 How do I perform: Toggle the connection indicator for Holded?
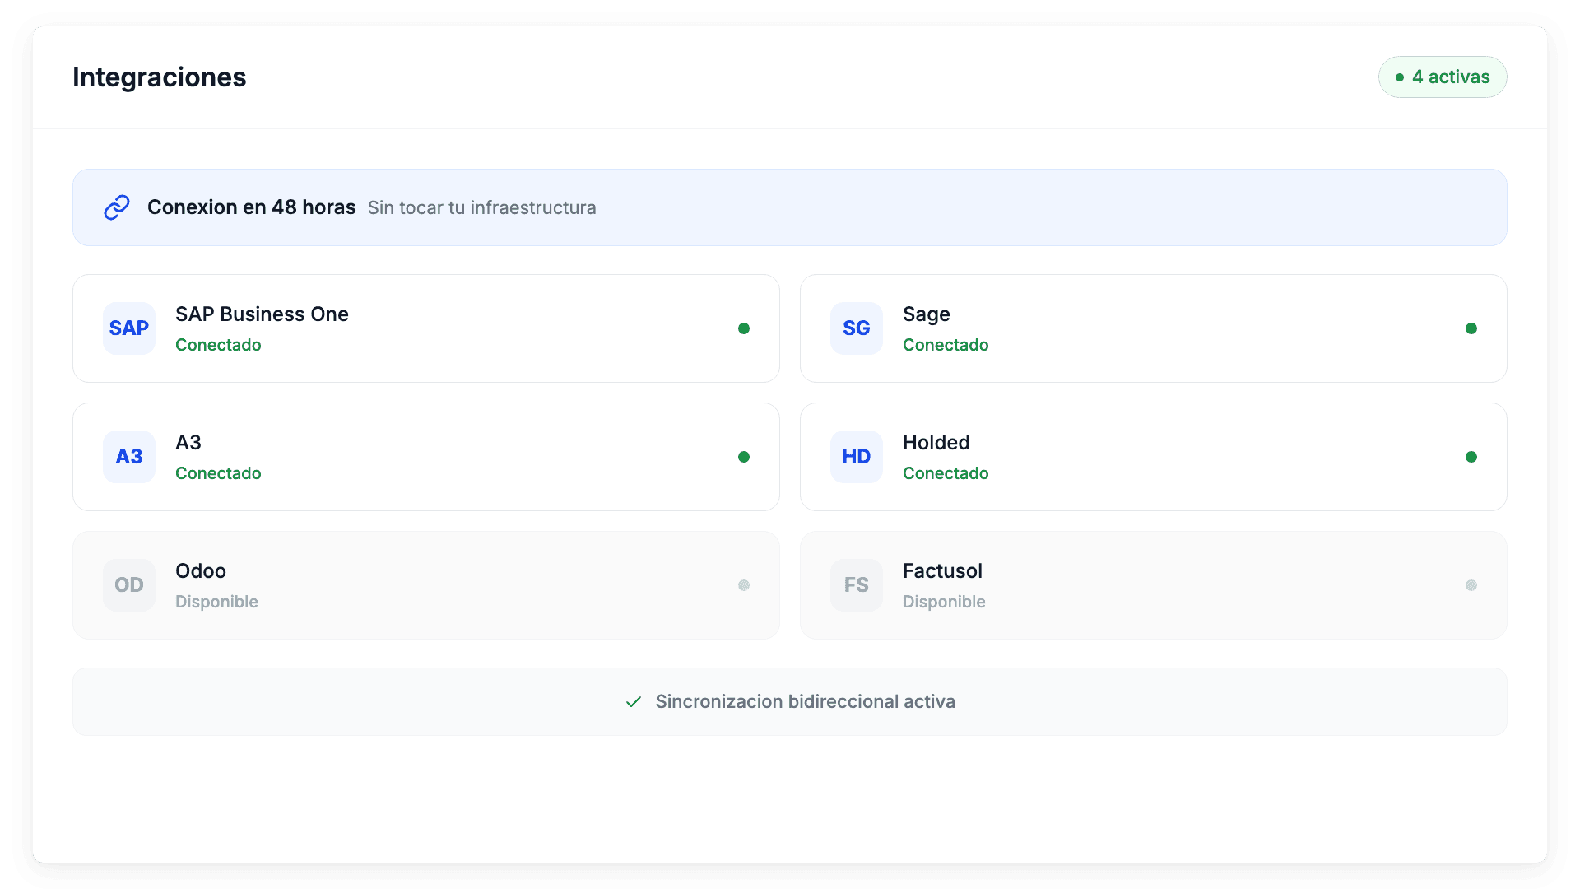pyautogui.click(x=1471, y=456)
